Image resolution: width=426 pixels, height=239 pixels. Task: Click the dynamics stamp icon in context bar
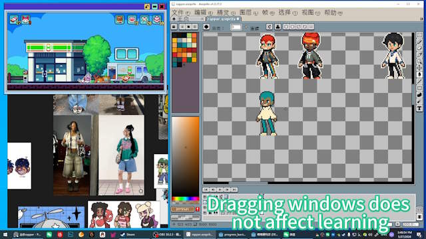(x=278, y=27)
